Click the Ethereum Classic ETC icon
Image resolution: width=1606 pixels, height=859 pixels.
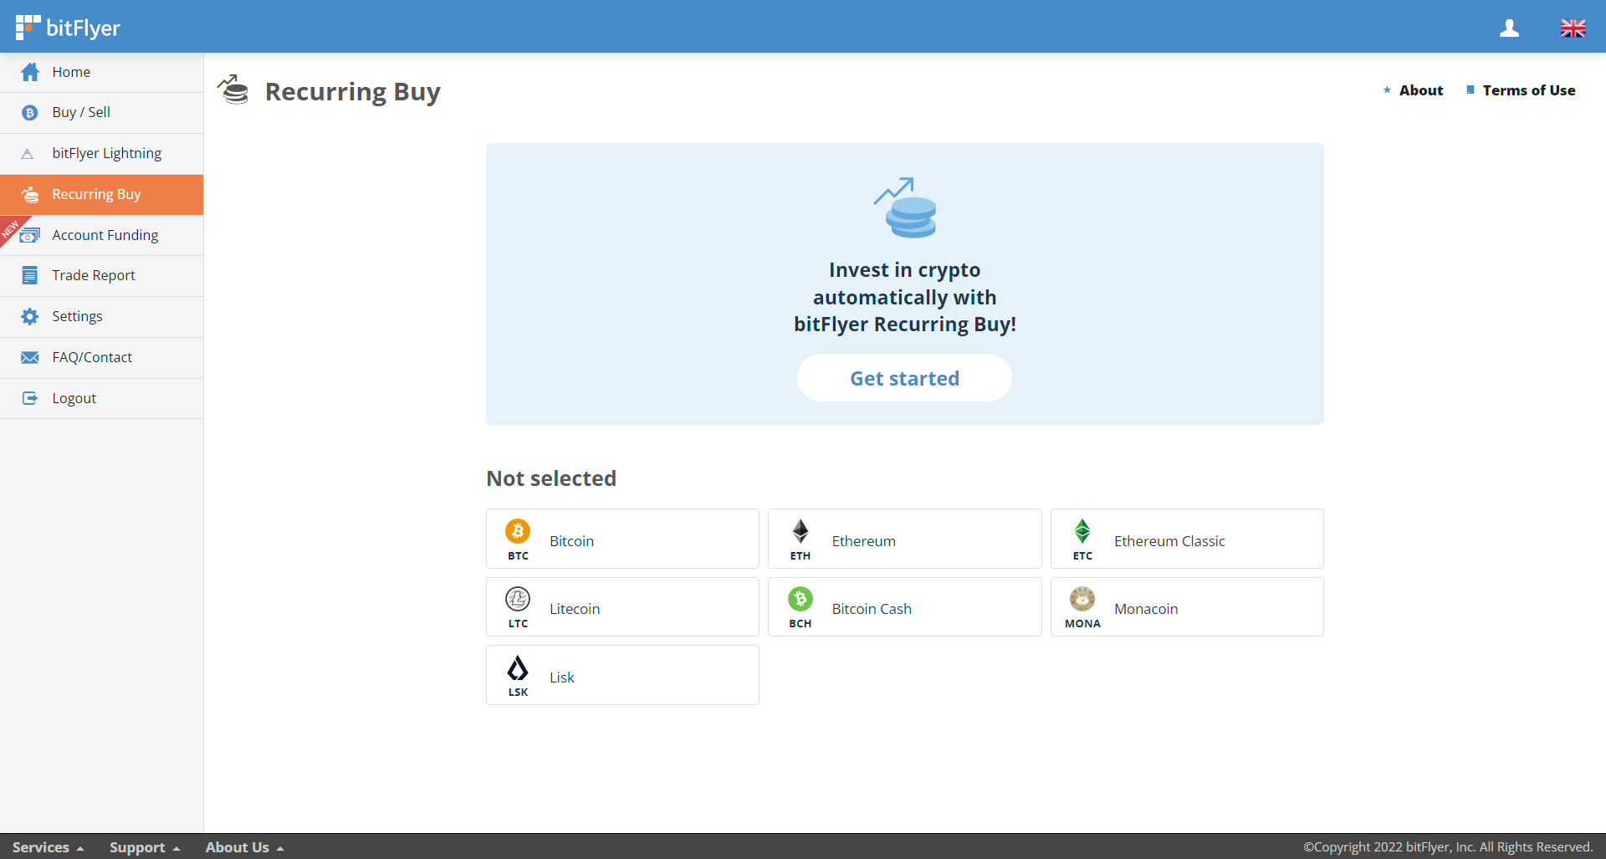(1082, 531)
